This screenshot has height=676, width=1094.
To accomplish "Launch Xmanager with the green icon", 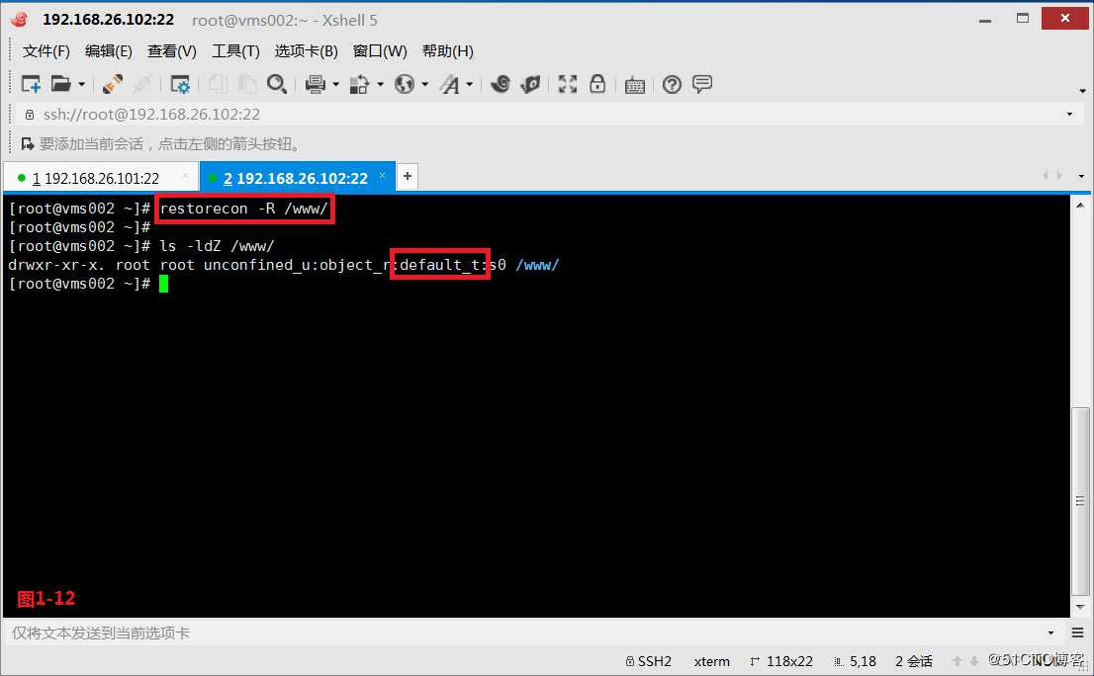I will tap(530, 84).
